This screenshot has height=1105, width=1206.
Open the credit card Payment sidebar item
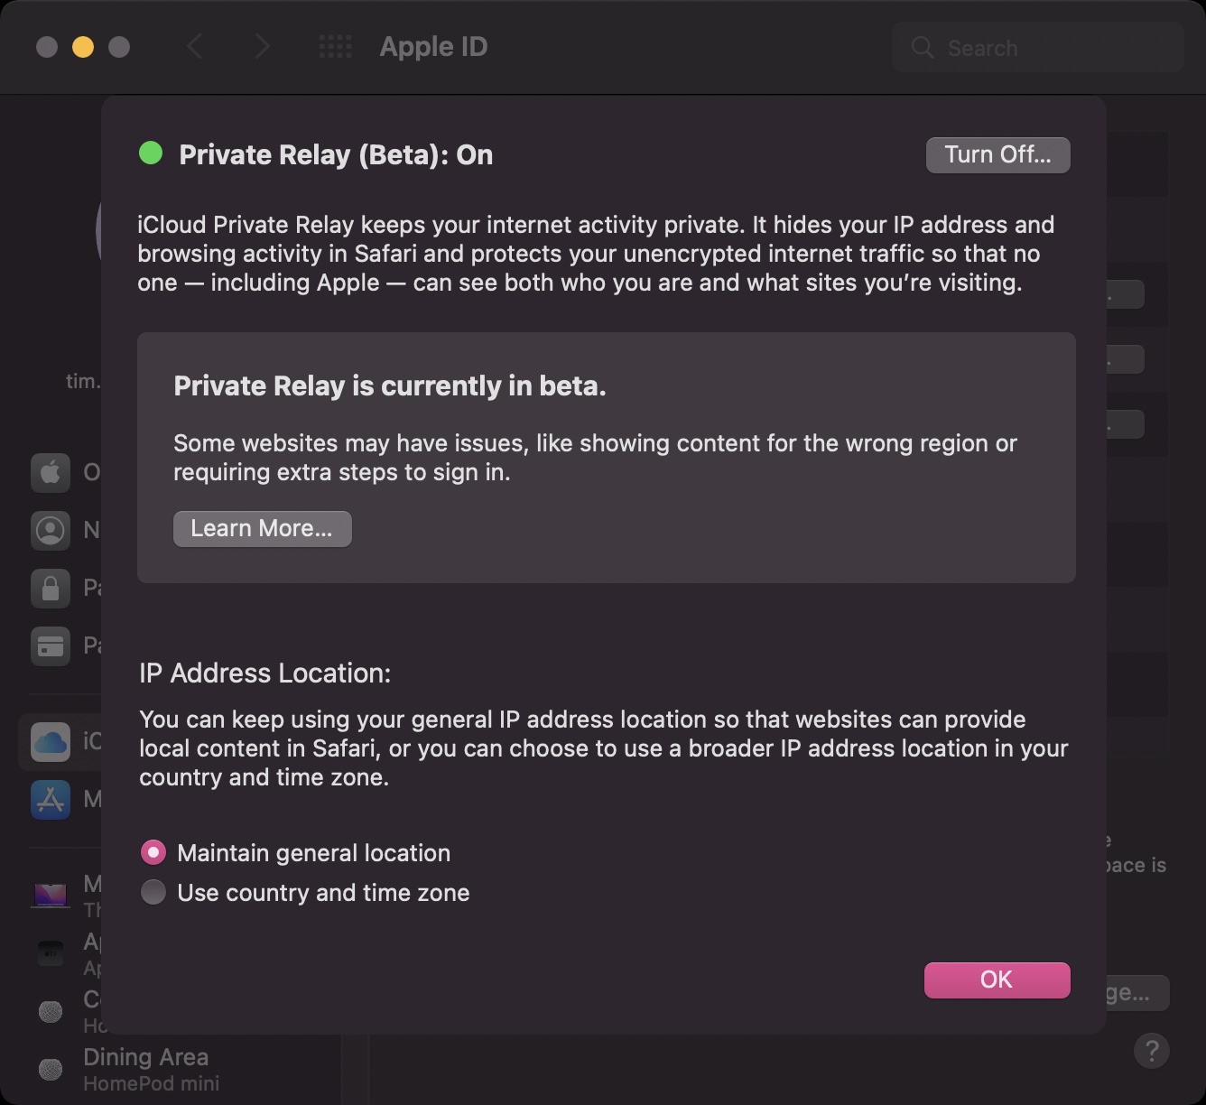(x=51, y=645)
